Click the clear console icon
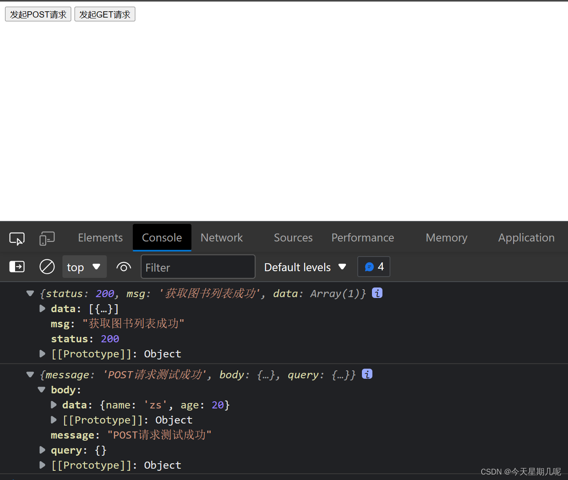 [47, 267]
